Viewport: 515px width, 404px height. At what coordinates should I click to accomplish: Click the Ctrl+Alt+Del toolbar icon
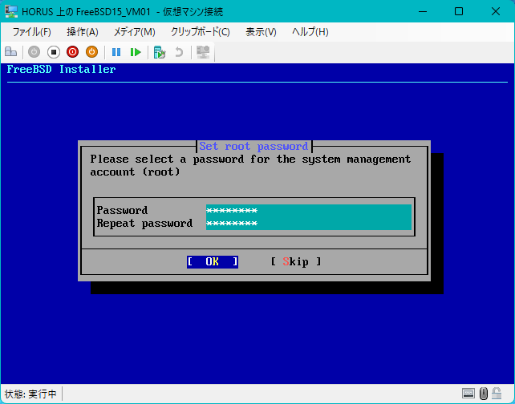pyautogui.click(x=11, y=52)
